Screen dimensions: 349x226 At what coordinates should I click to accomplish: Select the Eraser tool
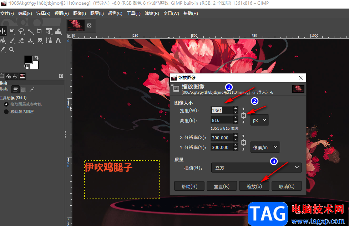[x=21, y=41]
